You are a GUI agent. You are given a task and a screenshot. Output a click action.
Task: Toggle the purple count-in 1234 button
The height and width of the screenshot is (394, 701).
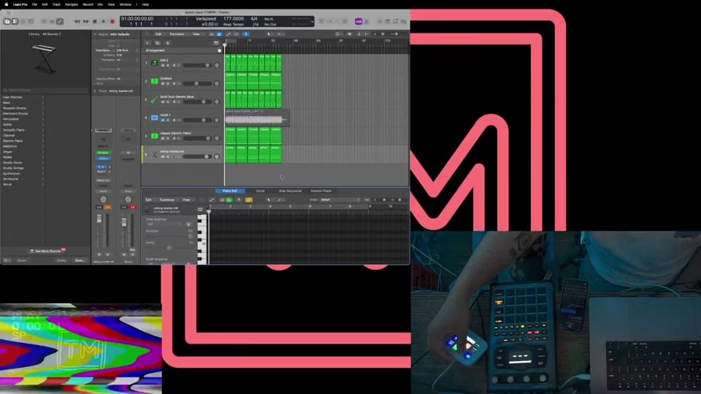click(359, 21)
